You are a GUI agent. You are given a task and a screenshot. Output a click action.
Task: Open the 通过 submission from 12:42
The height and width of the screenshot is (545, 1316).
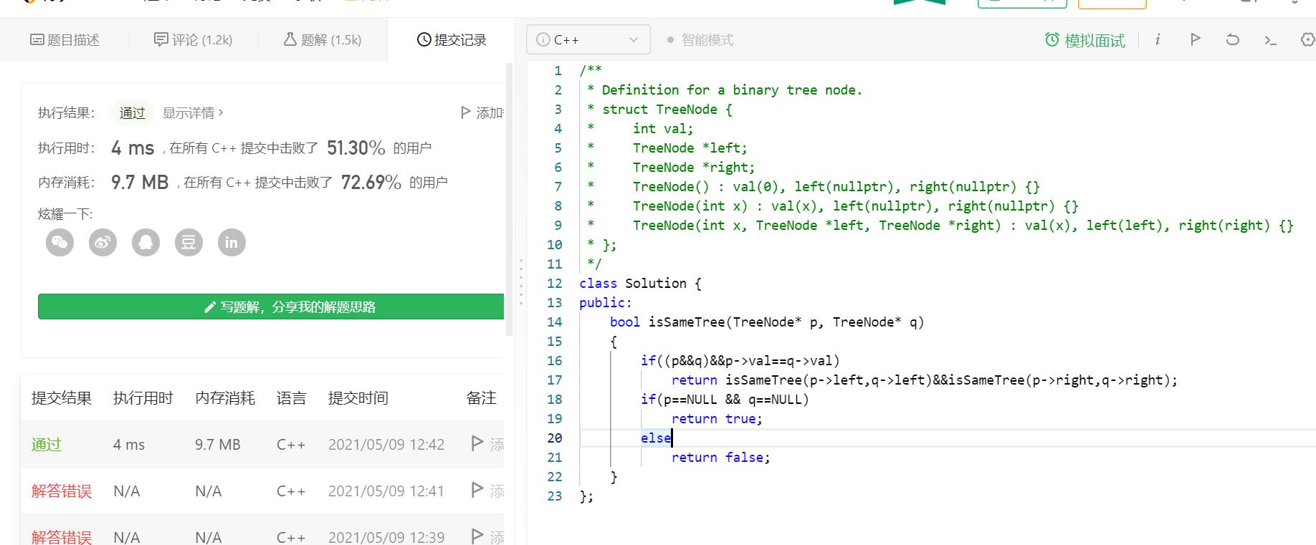pyautogui.click(x=47, y=444)
